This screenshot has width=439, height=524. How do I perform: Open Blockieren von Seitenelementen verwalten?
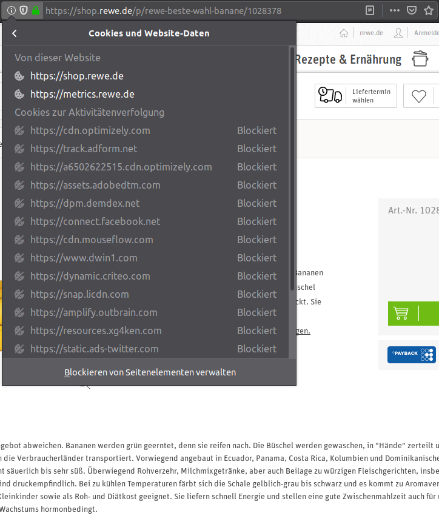pyautogui.click(x=150, y=372)
